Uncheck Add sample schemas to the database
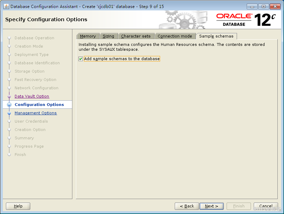284x214 pixels. point(81,59)
